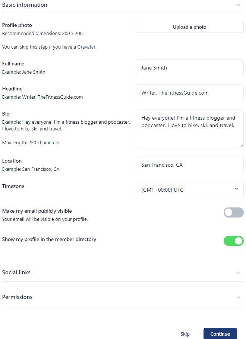Focus the Bio textarea
Viewport: 246px width, 339px height.
pos(189,128)
